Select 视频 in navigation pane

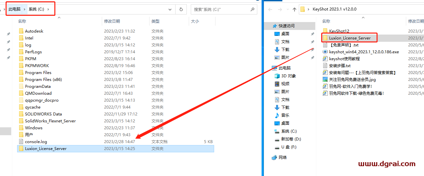[285, 84]
